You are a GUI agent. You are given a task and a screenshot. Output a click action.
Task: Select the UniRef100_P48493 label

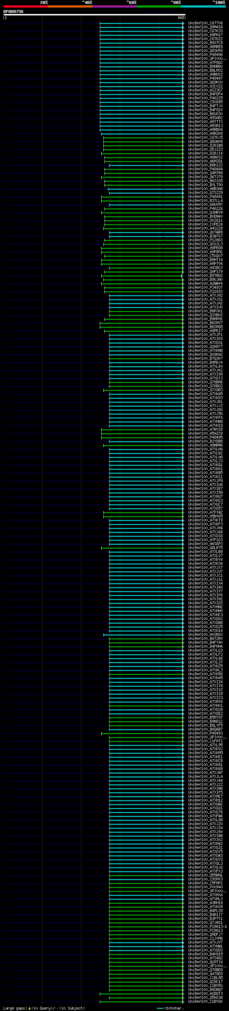tap(205, 733)
